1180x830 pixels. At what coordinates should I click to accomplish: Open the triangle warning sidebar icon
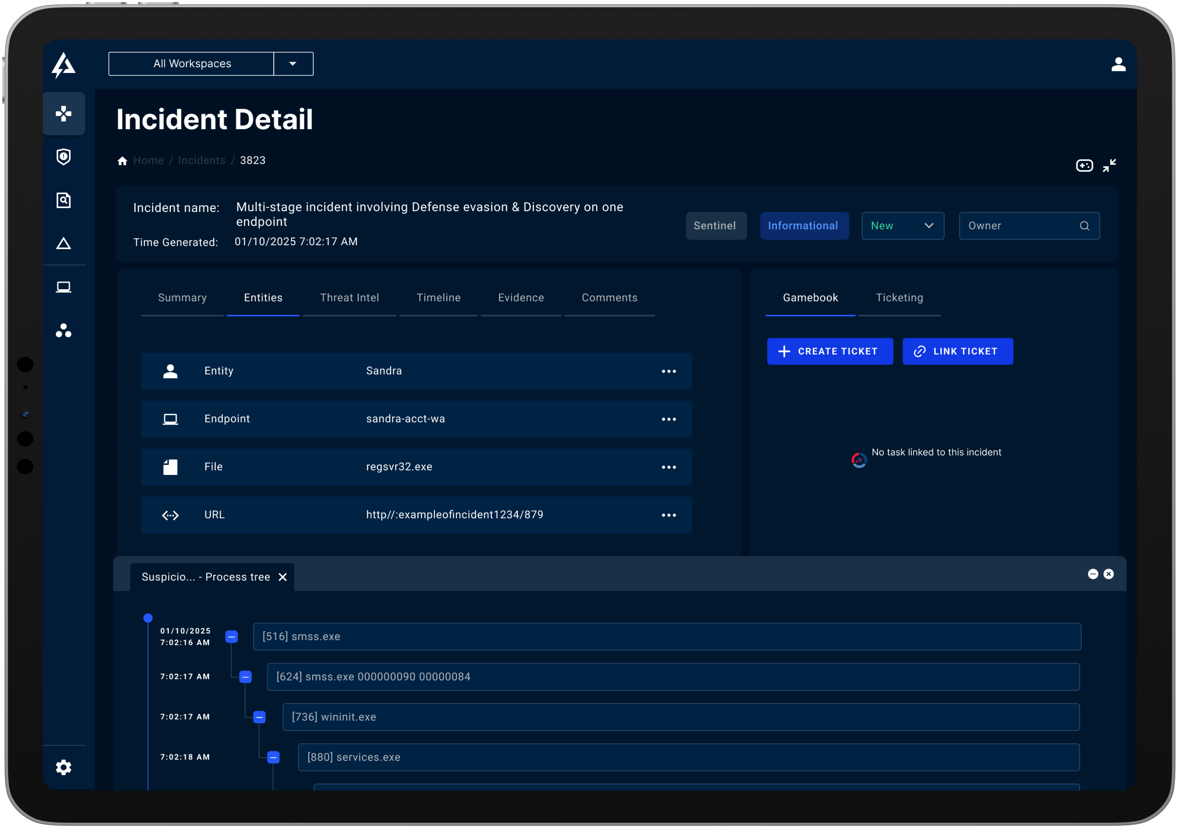[63, 243]
